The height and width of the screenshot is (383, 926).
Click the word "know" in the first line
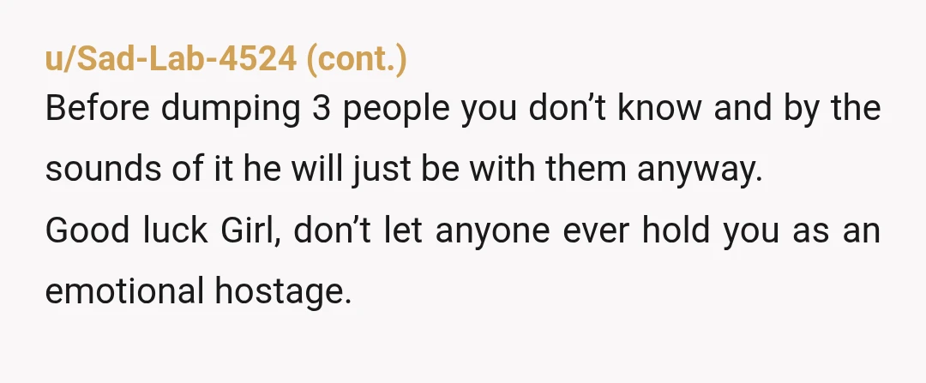point(659,108)
